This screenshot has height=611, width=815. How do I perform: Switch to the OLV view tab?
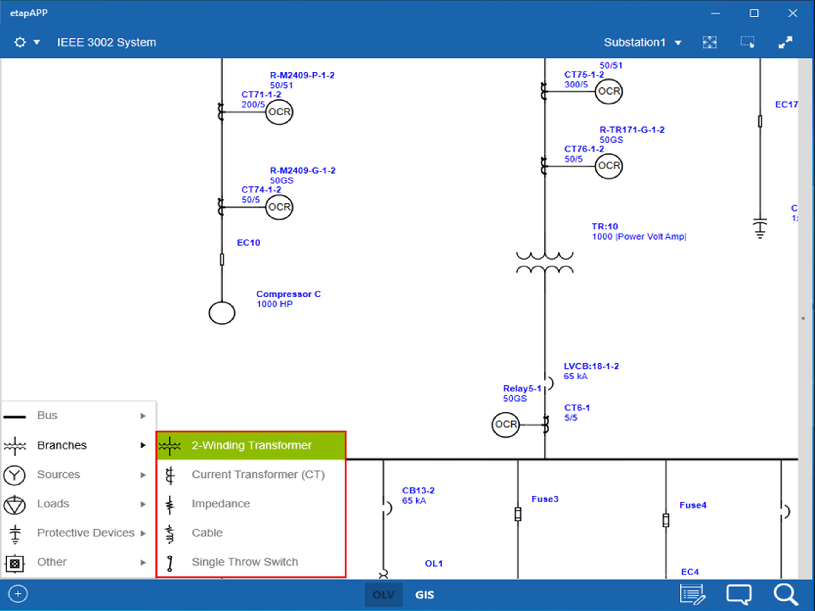(383, 594)
